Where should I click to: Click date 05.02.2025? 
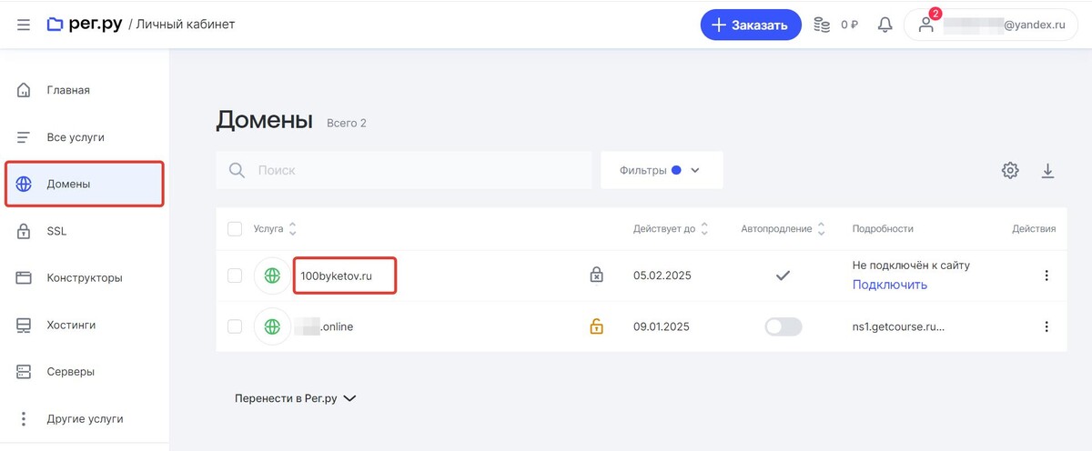coord(662,276)
